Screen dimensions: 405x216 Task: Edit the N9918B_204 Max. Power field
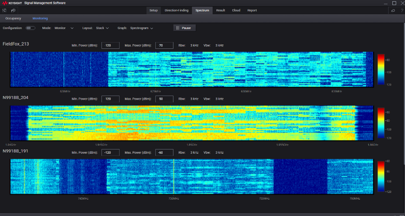(x=164, y=99)
